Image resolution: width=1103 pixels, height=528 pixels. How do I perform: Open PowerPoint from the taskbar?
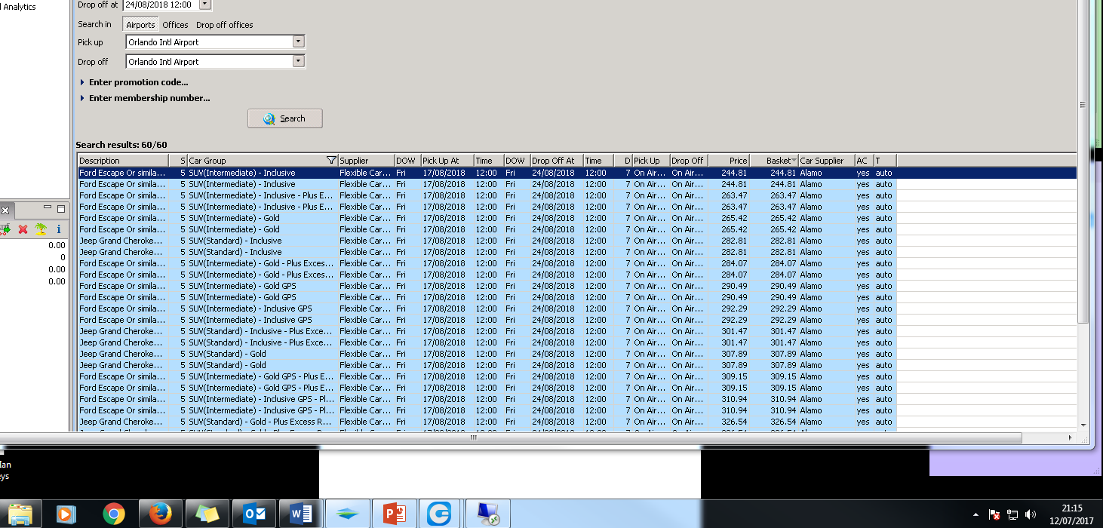pos(394,514)
